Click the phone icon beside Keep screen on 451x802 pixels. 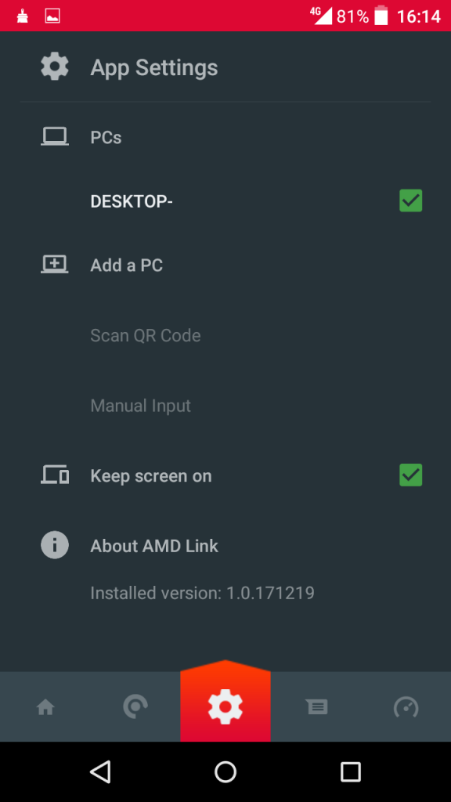(54, 475)
